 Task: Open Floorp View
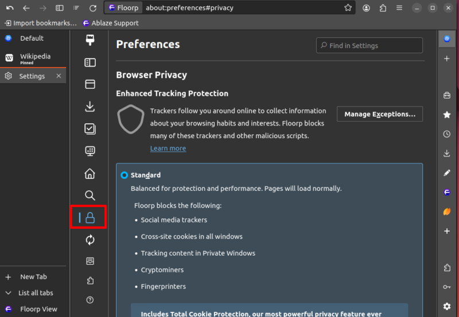coord(33,309)
